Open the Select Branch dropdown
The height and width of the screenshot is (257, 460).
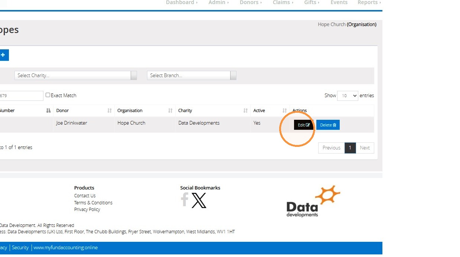(x=192, y=75)
